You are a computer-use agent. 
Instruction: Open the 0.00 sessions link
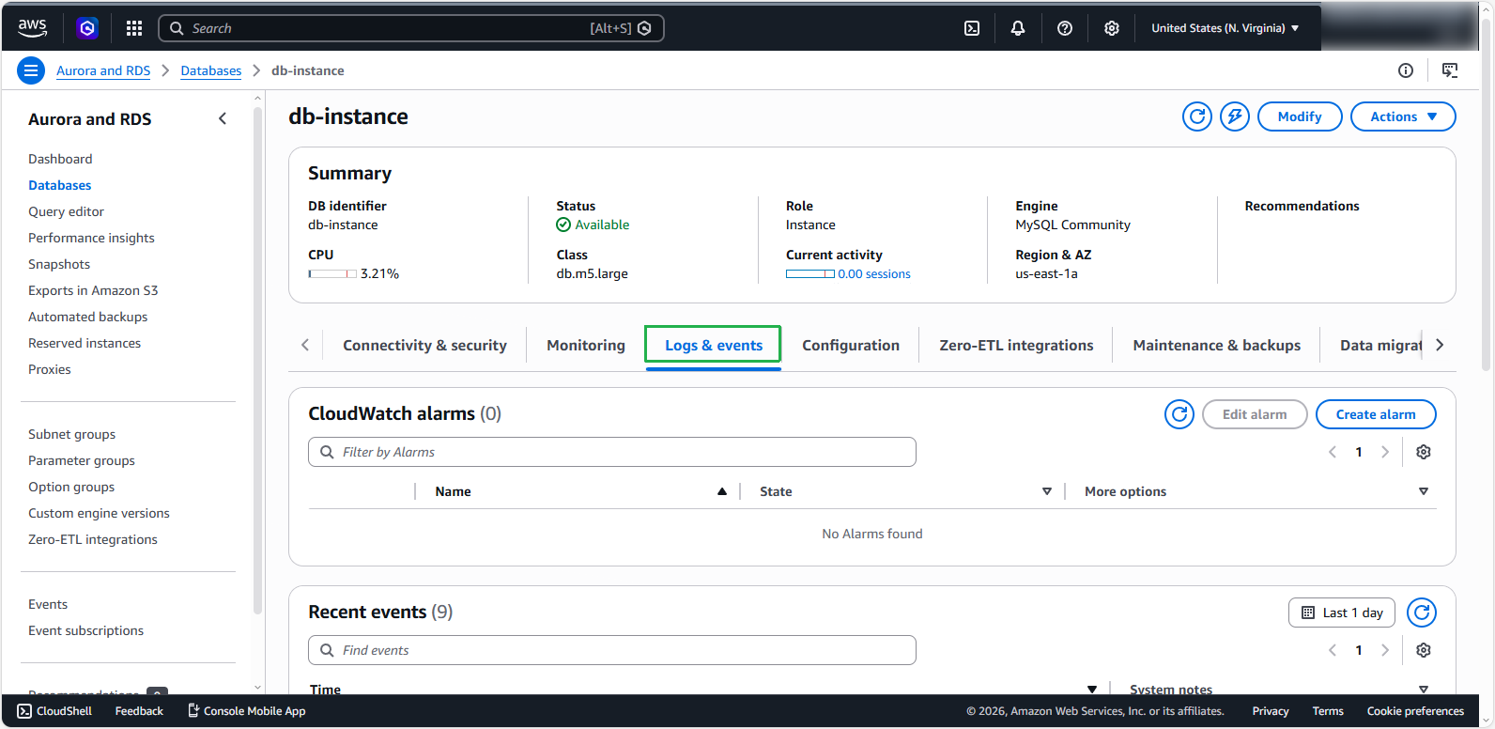[874, 273]
